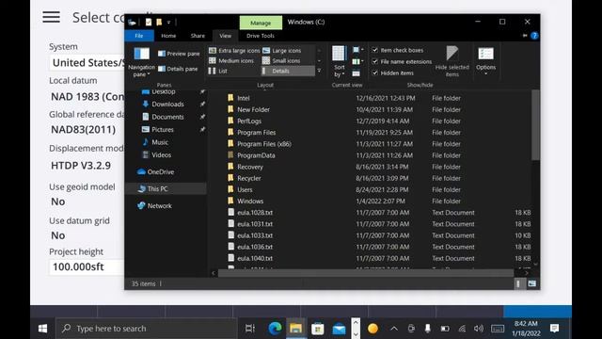
Task: Click quick access Properties icon
Action: click(x=149, y=23)
